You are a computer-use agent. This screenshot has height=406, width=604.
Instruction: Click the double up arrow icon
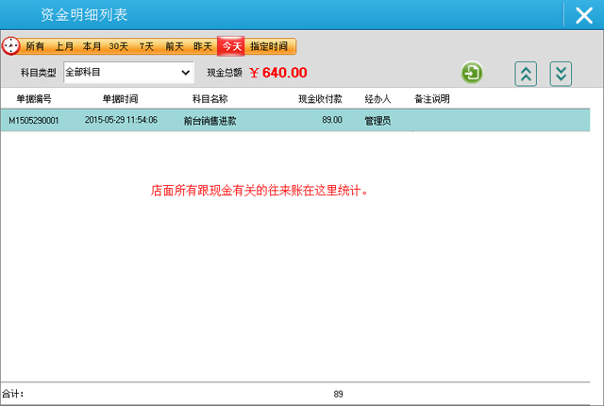[526, 74]
